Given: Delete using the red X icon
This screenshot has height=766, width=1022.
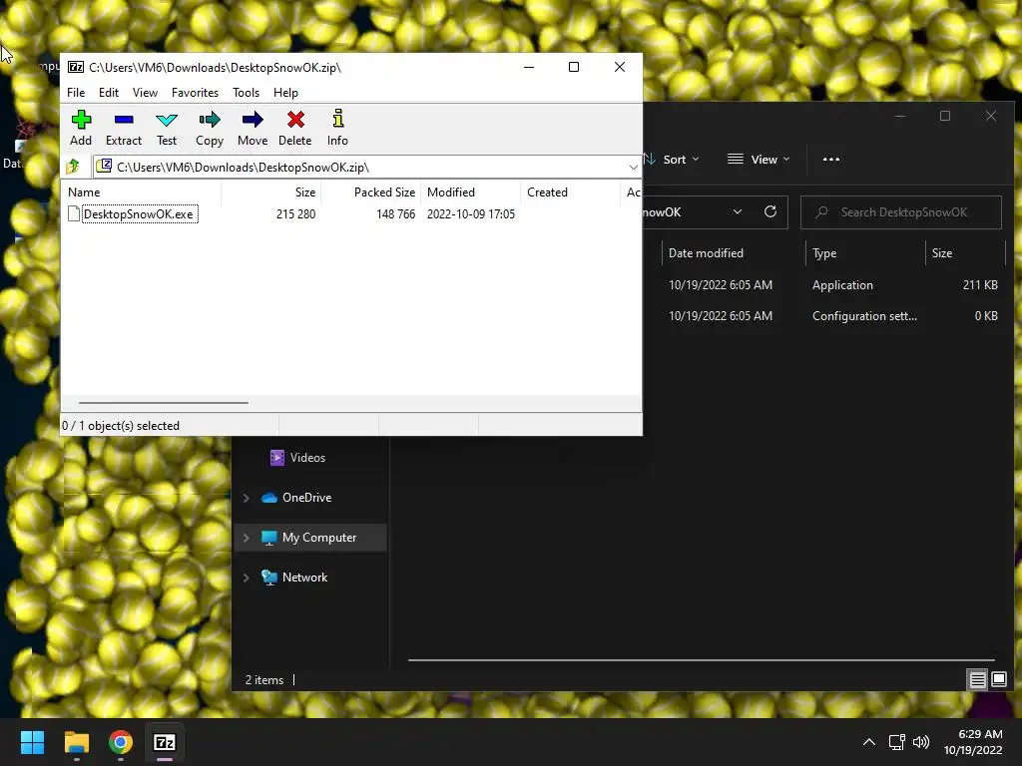Looking at the screenshot, I should tap(295, 128).
